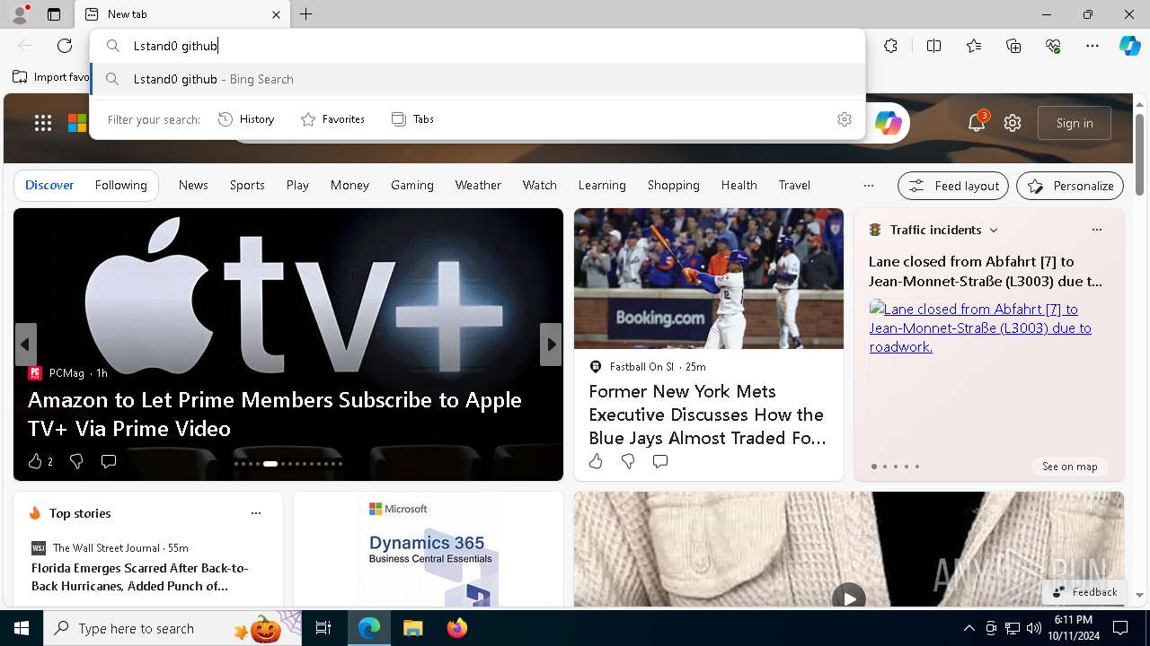Open Traffic incidents card more options
This screenshot has width=1150, height=646.
point(1096,230)
